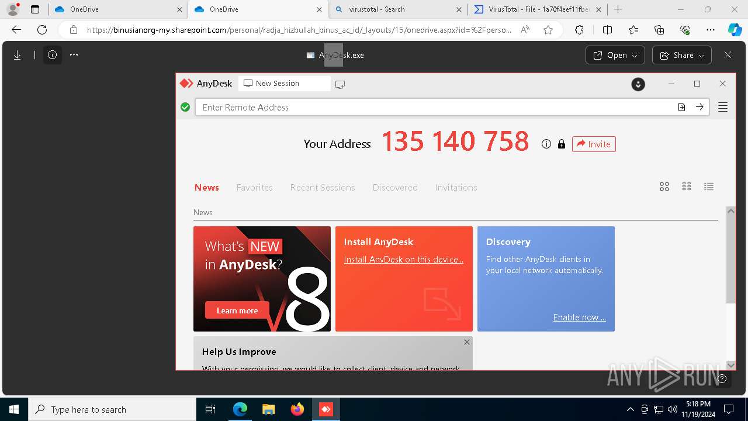Open Edge favorites list icon
This screenshot has height=421, width=748.
point(633,30)
